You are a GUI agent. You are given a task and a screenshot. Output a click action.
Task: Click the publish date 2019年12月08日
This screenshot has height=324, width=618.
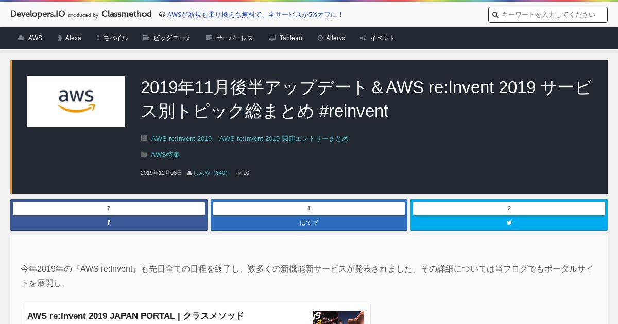[x=161, y=173]
